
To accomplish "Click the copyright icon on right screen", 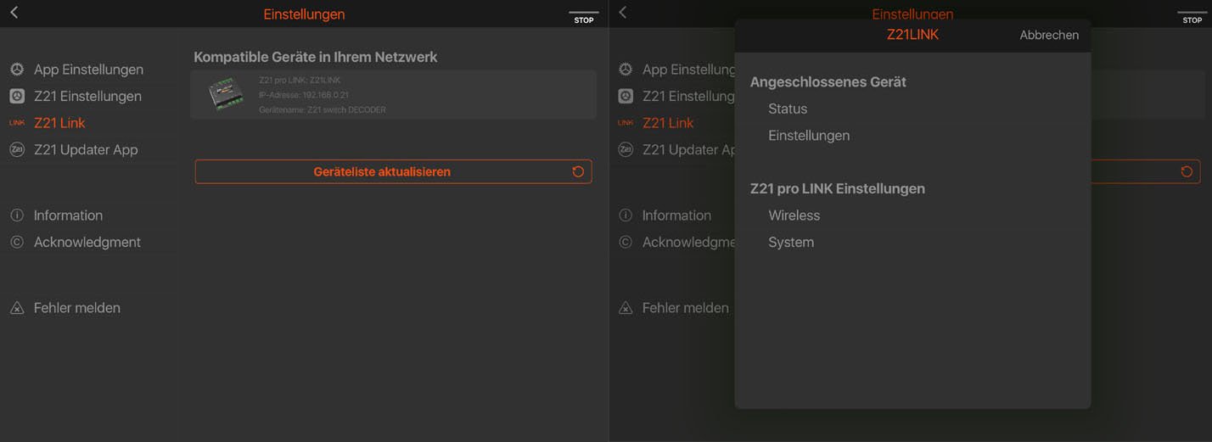I will pyautogui.click(x=626, y=243).
